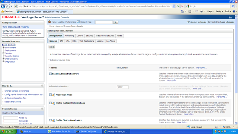Open the IE Page menu dropdown

point(210,12)
